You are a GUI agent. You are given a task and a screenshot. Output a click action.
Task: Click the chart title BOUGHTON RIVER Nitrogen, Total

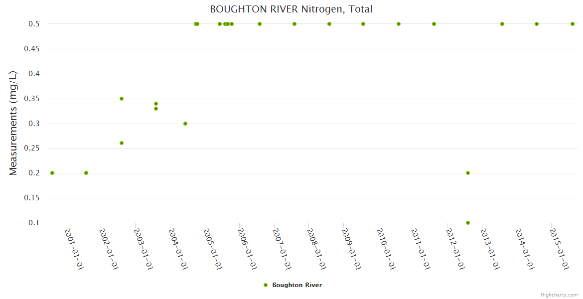(291, 9)
